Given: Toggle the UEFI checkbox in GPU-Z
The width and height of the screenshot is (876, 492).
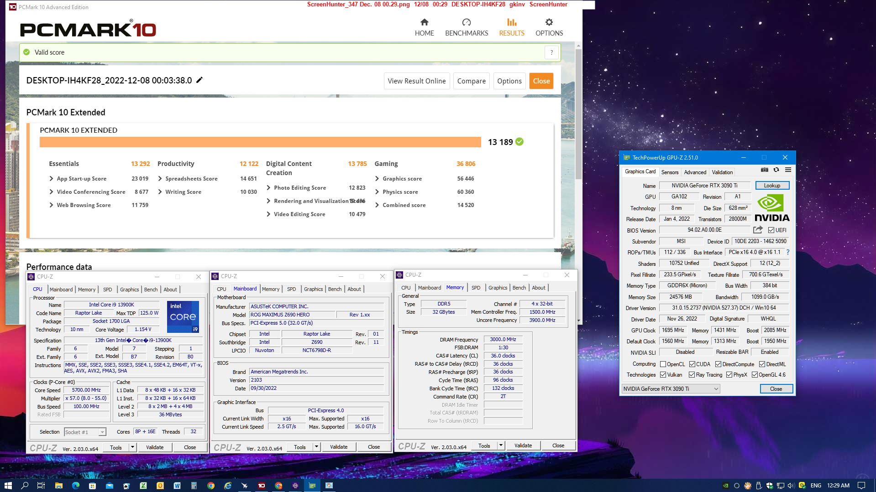Looking at the screenshot, I should pyautogui.click(x=771, y=230).
